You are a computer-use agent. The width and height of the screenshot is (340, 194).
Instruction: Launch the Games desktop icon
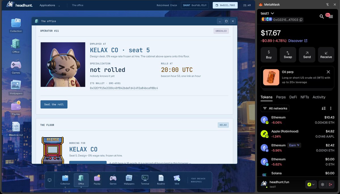(x=16, y=67)
